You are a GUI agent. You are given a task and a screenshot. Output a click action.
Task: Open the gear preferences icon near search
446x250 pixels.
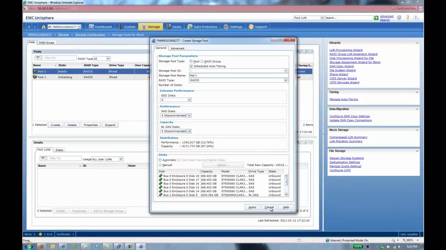pyautogui.click(x=399, y=17)
